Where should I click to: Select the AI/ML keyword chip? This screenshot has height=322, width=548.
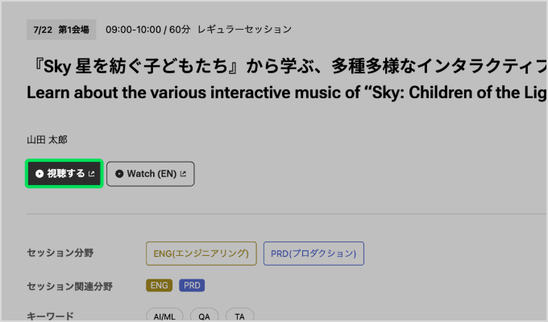(164, 316)
